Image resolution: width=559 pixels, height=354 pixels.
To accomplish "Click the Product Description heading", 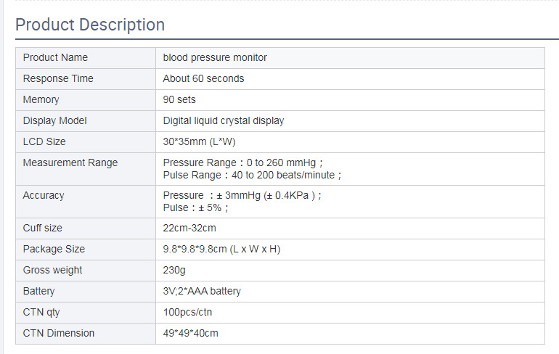I will coord(90,25).
